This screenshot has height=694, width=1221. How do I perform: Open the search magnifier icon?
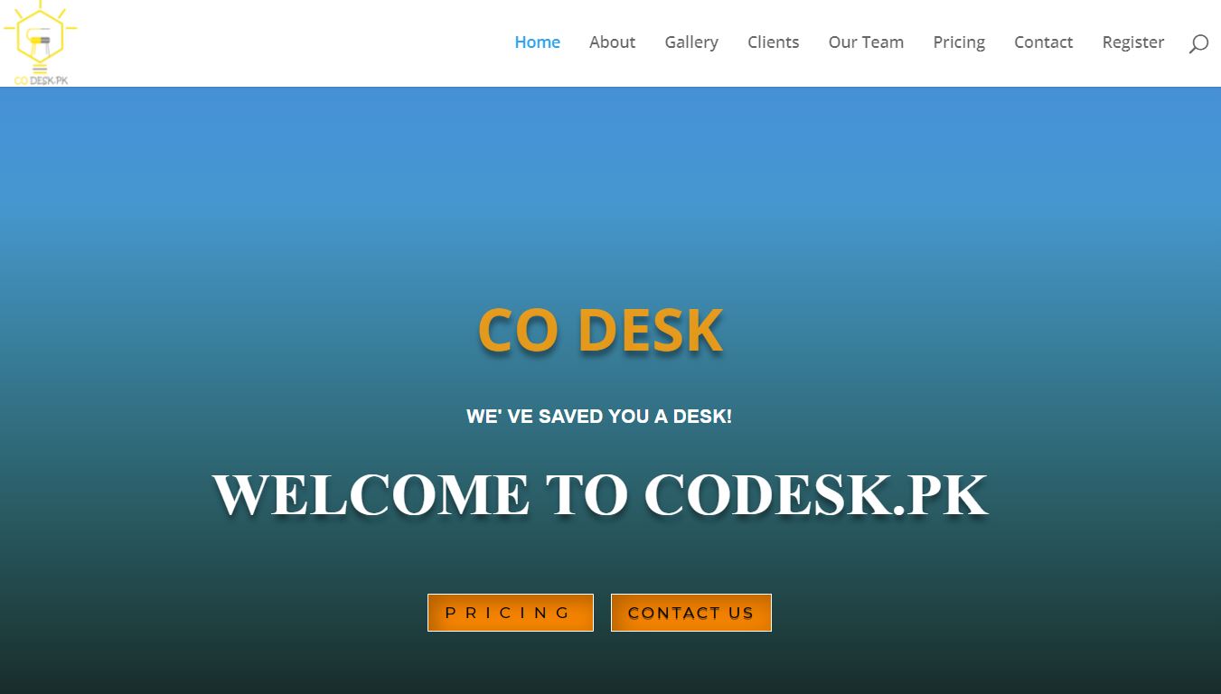(x=1198, y=43)
